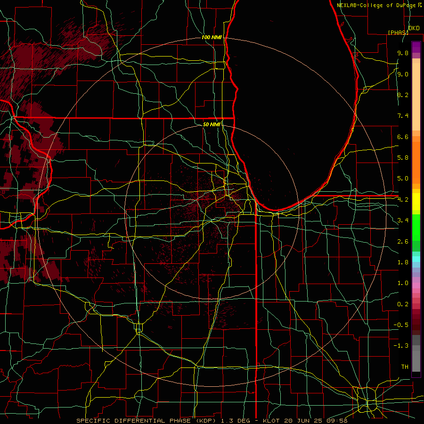Click the "DKD" label above the color scale
This screenshot has height=424, width=424.
(x=414, y=28)
